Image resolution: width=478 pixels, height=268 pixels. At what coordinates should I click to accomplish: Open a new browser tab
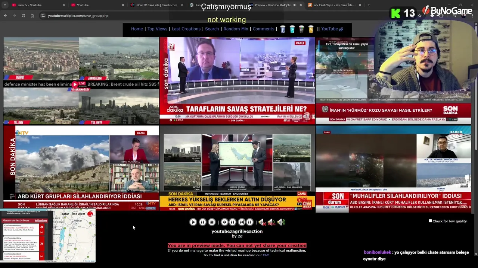[x=369, y=5]
